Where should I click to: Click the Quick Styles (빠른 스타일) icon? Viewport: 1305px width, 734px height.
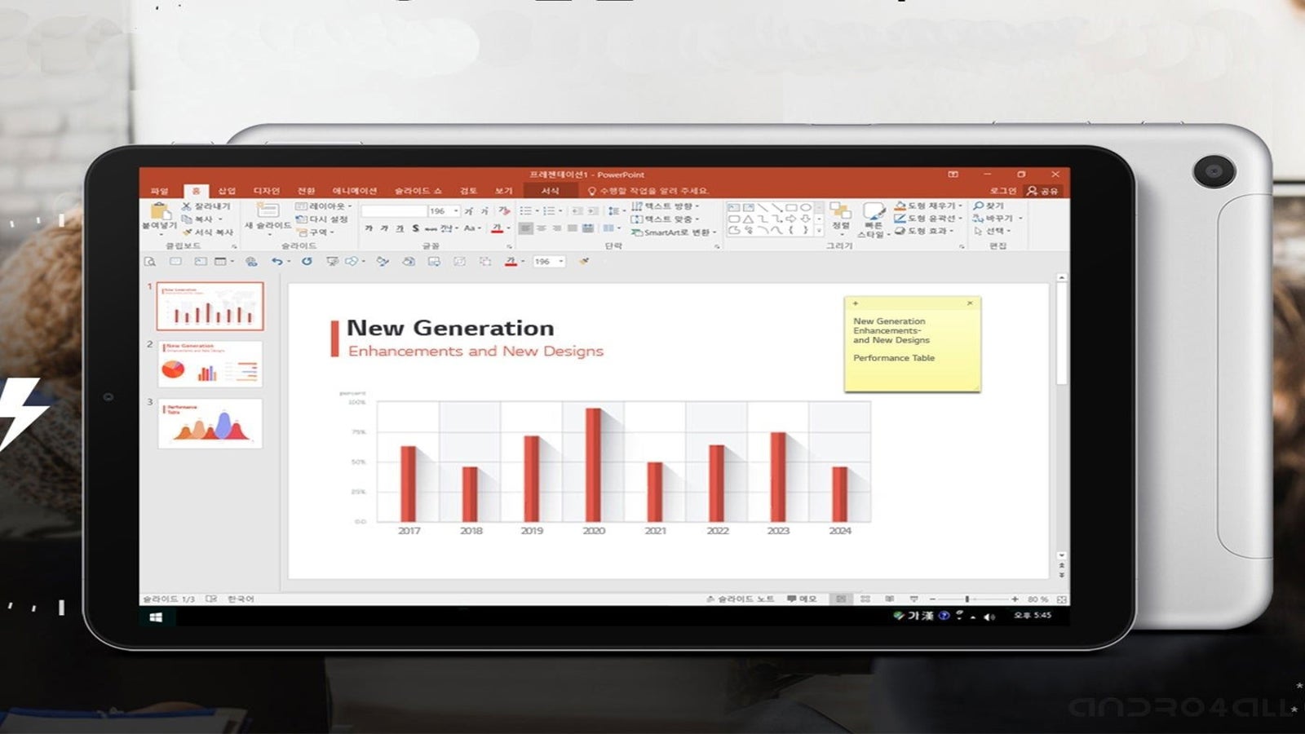pos(874,213)
